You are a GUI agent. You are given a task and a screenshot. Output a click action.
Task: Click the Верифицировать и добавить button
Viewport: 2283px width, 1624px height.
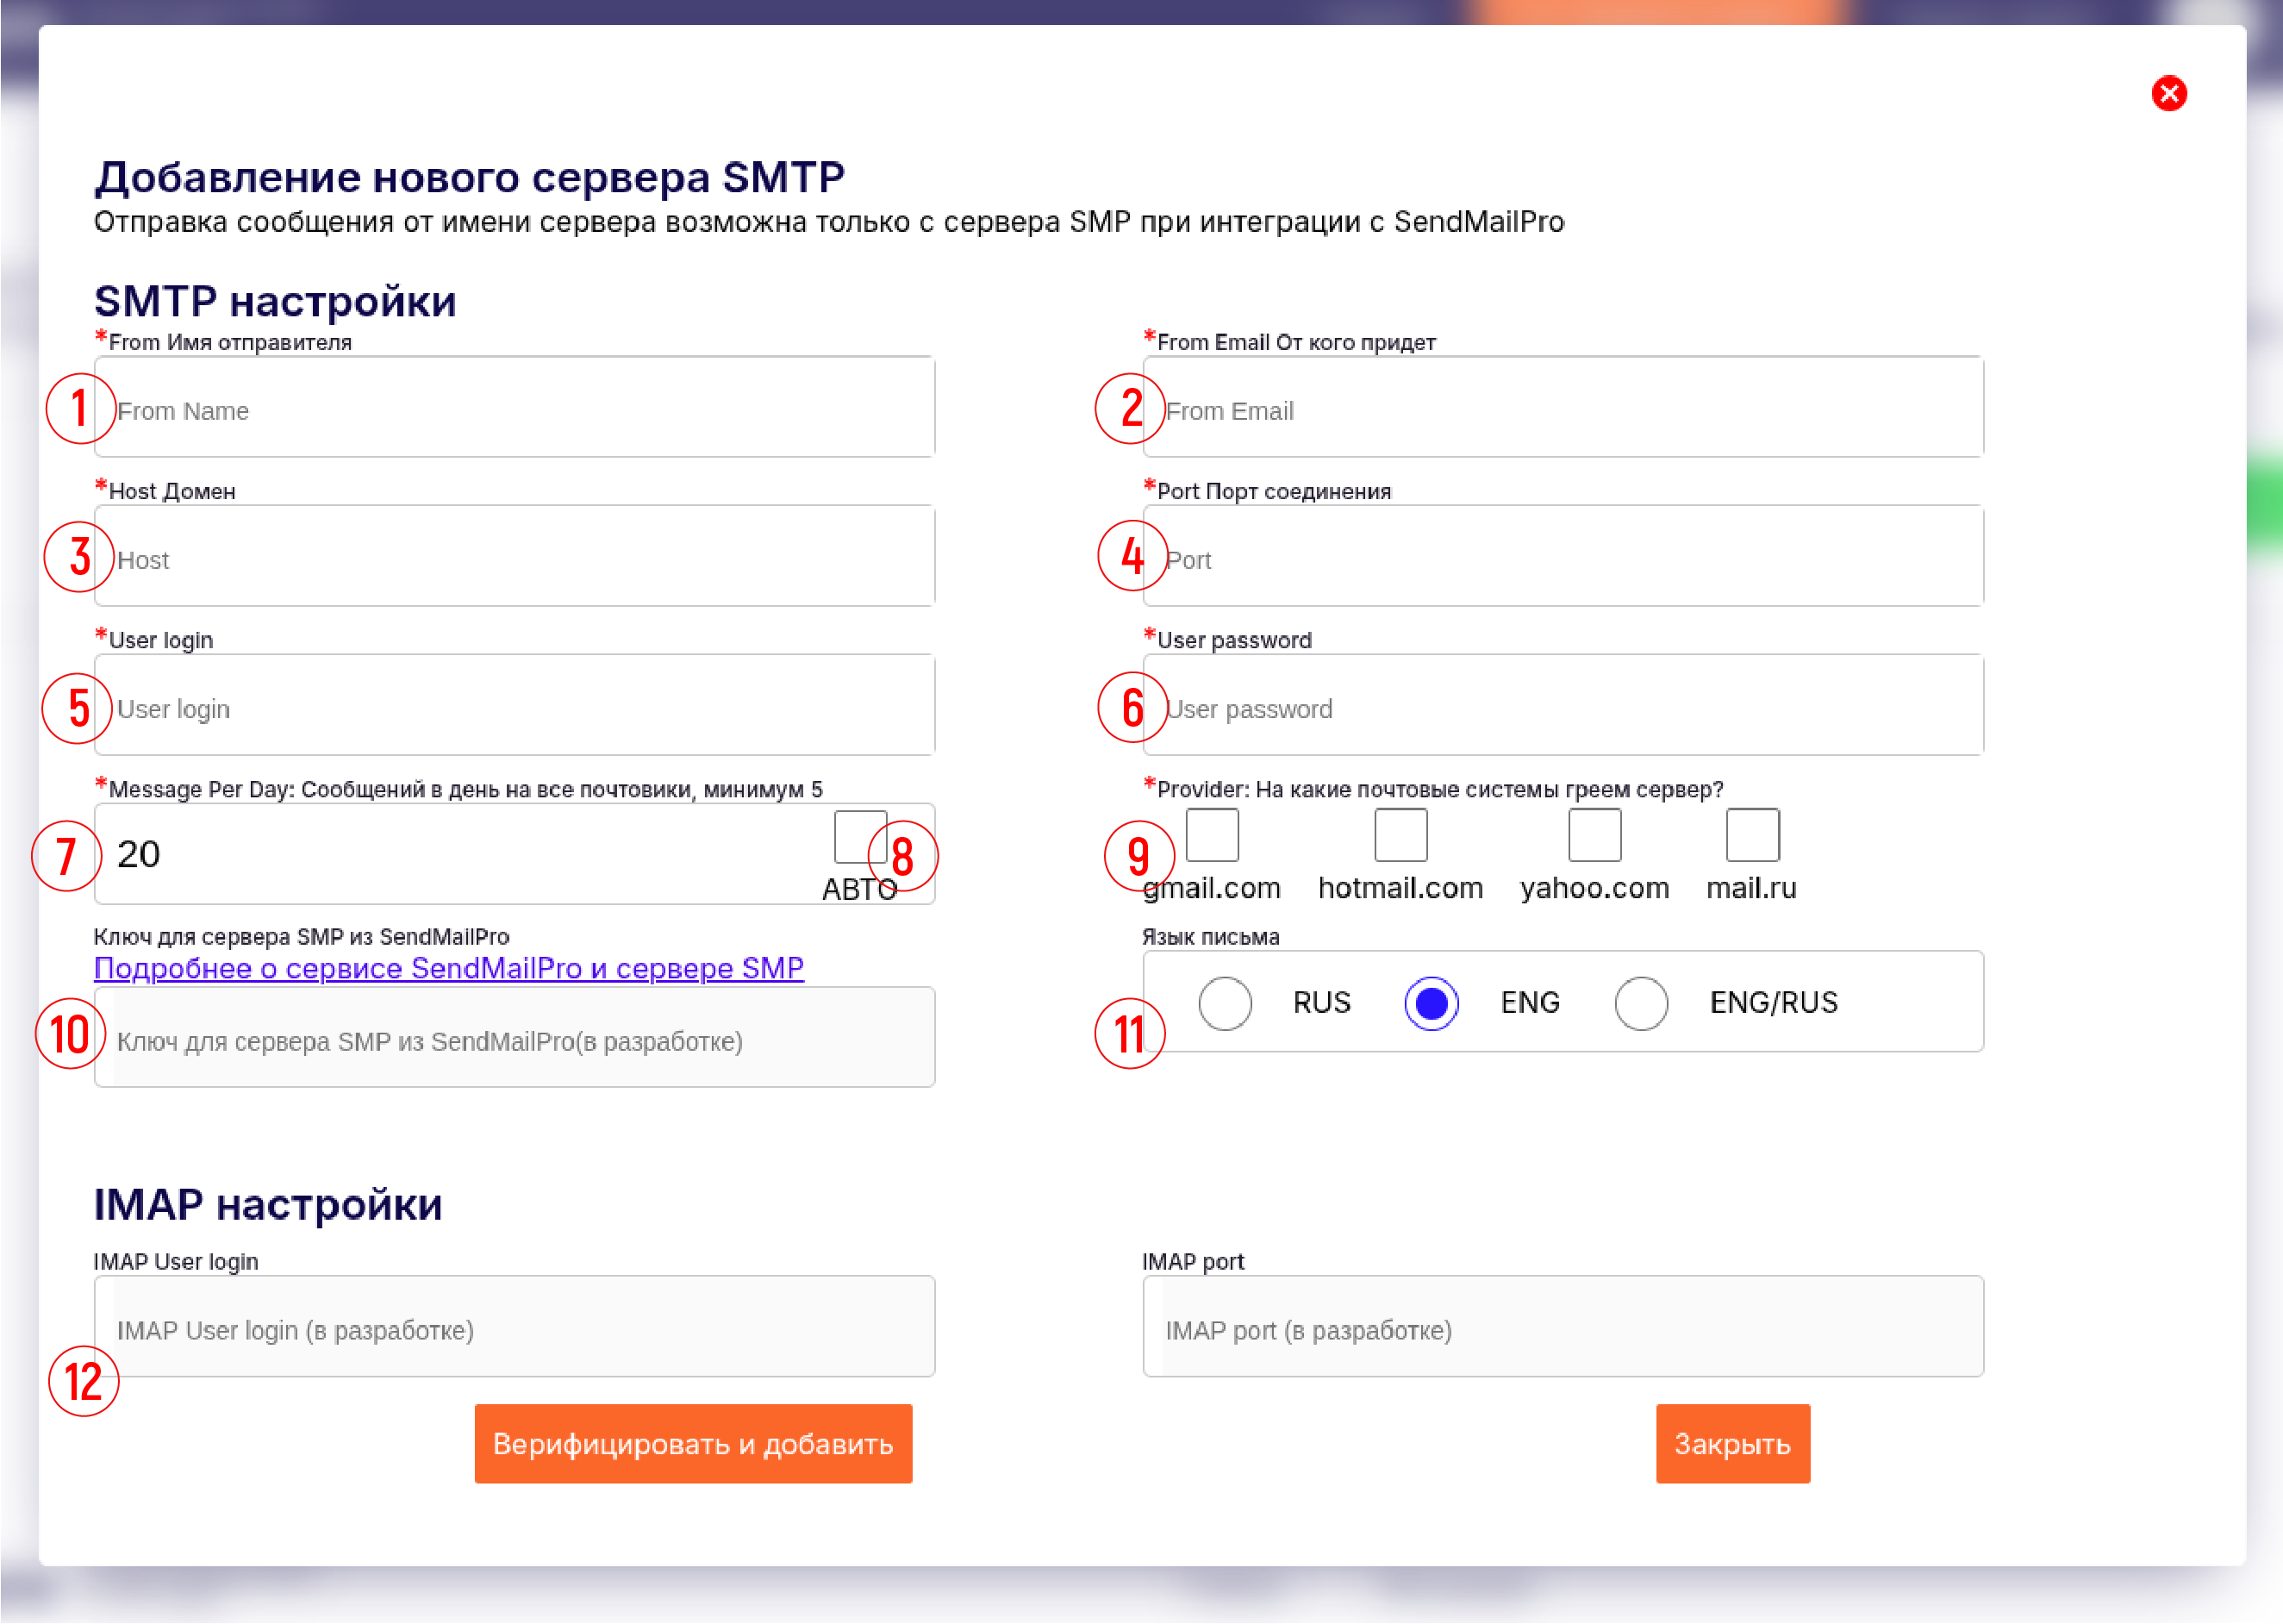693,1444
